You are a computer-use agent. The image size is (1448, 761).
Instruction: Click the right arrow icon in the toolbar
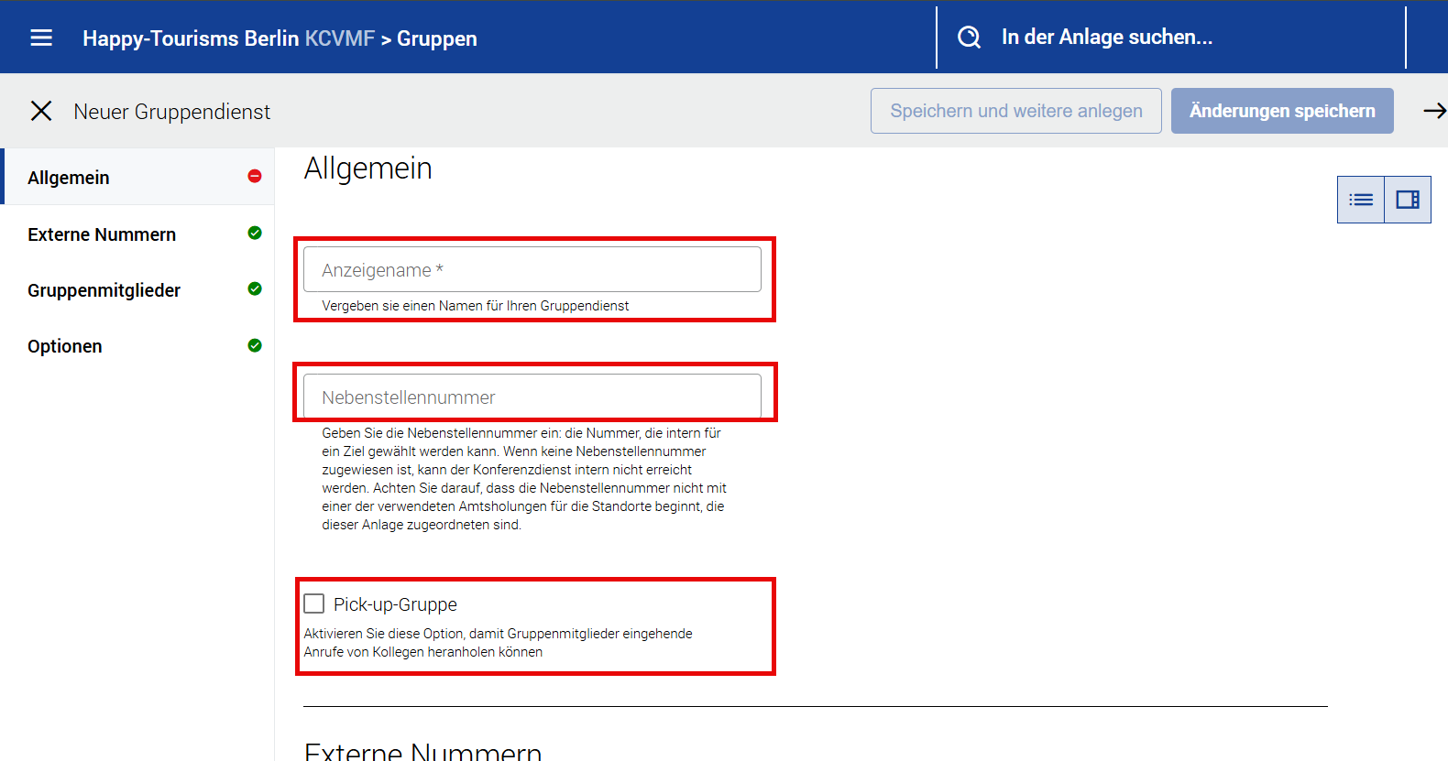(x=1433, y=111)
